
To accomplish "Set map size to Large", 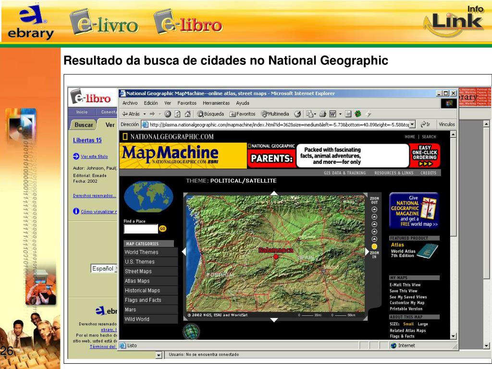I will coord(423,324).
